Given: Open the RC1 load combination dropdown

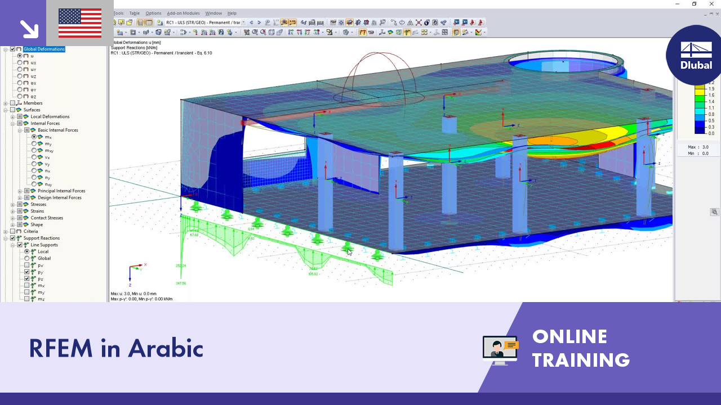Looking at the screenshot, I should 243,22.
